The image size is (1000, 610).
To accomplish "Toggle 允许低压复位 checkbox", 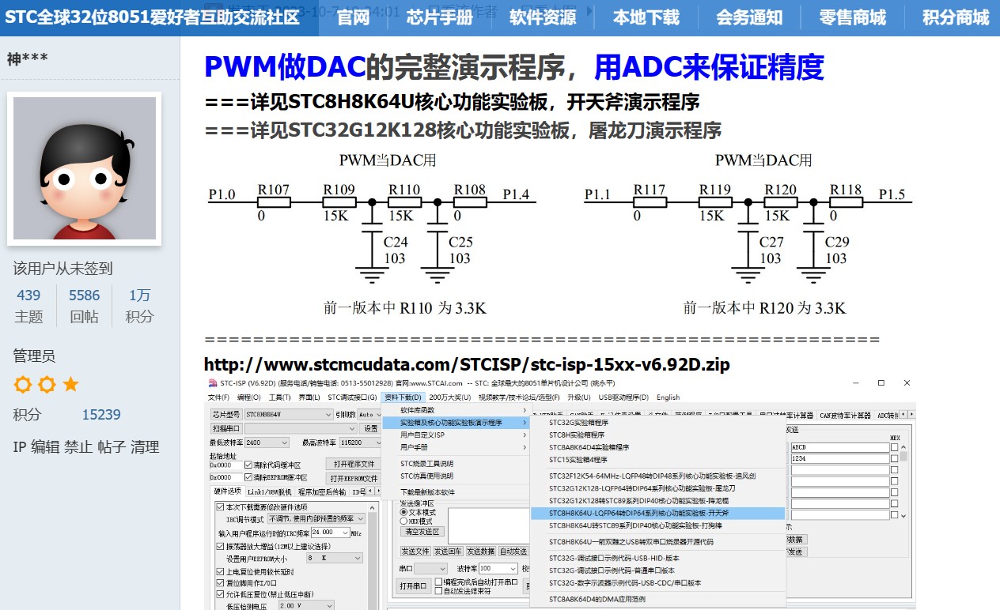I will click(x=220, y=594).
